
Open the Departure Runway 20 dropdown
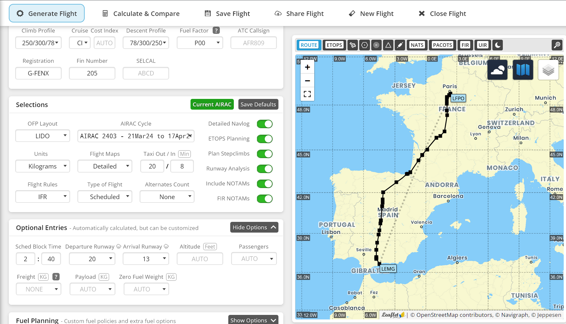coord(92,259)
